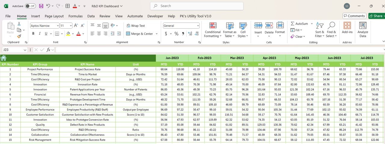Switch to the Insert tab
This screenshot has height=144, width=385.
point(35,16)
